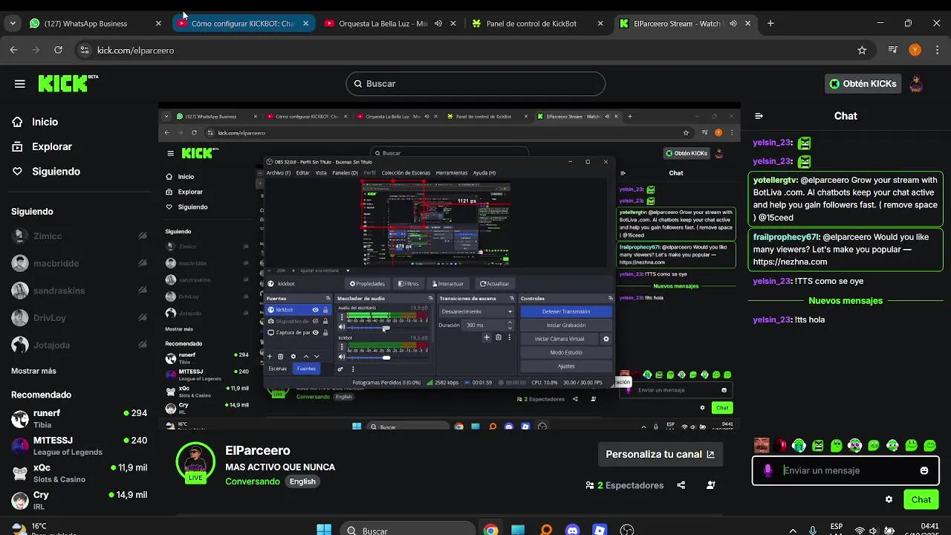This screenshot has width=951, height=535.
Task: Click the live stream video player
Action: point(449,266)
